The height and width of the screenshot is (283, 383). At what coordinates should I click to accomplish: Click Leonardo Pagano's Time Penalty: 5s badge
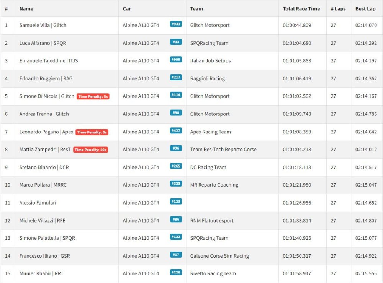[92, 132]
